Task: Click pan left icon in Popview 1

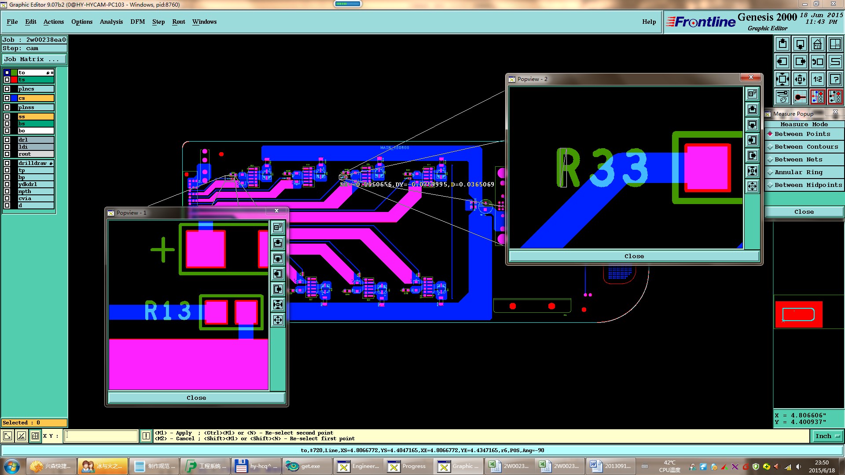Action: coord(278,274)
